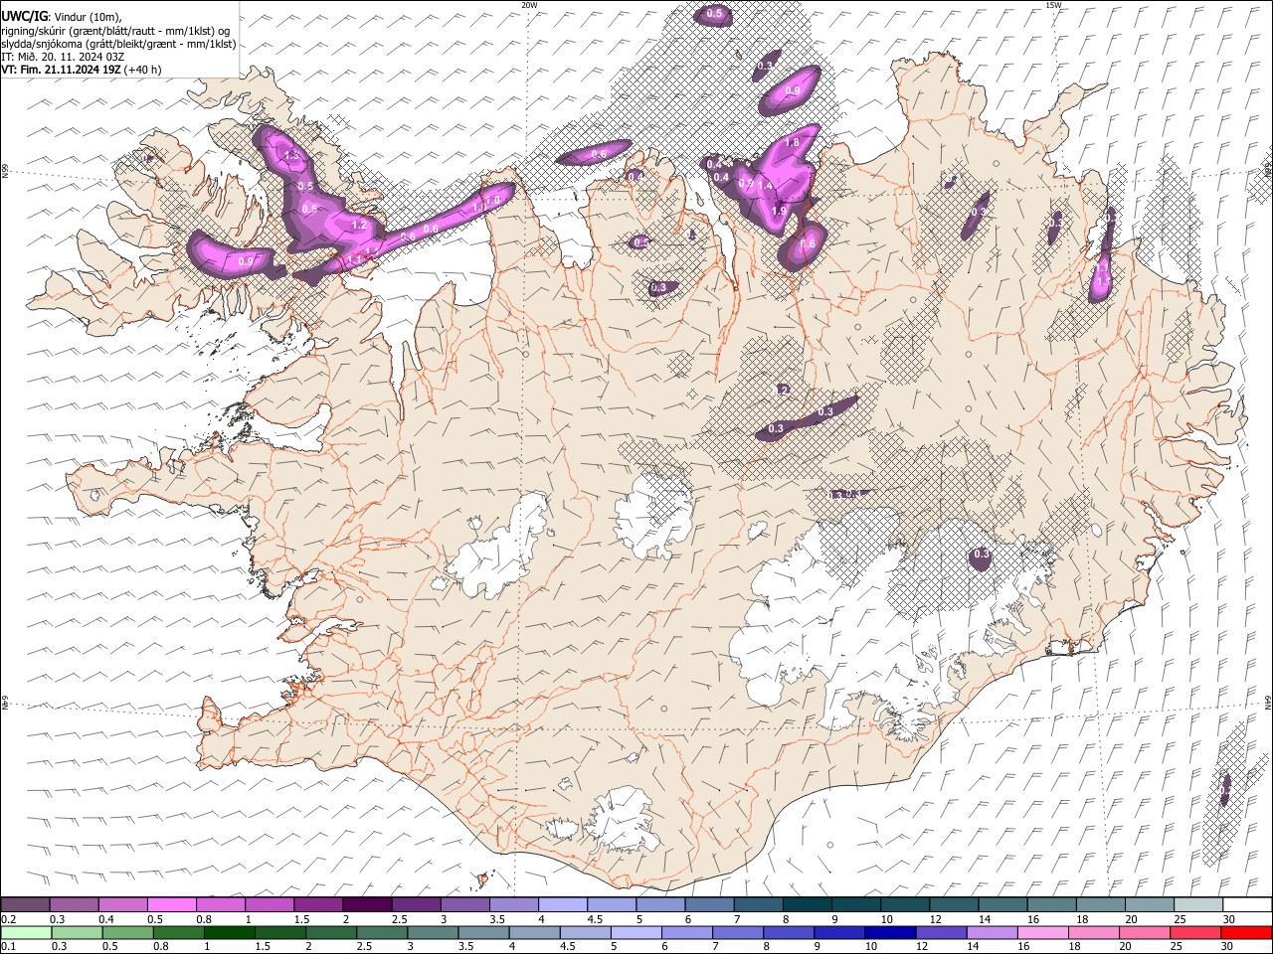
Task: Click the 1.2 value in Westfjords snow band
Action: 360,226
